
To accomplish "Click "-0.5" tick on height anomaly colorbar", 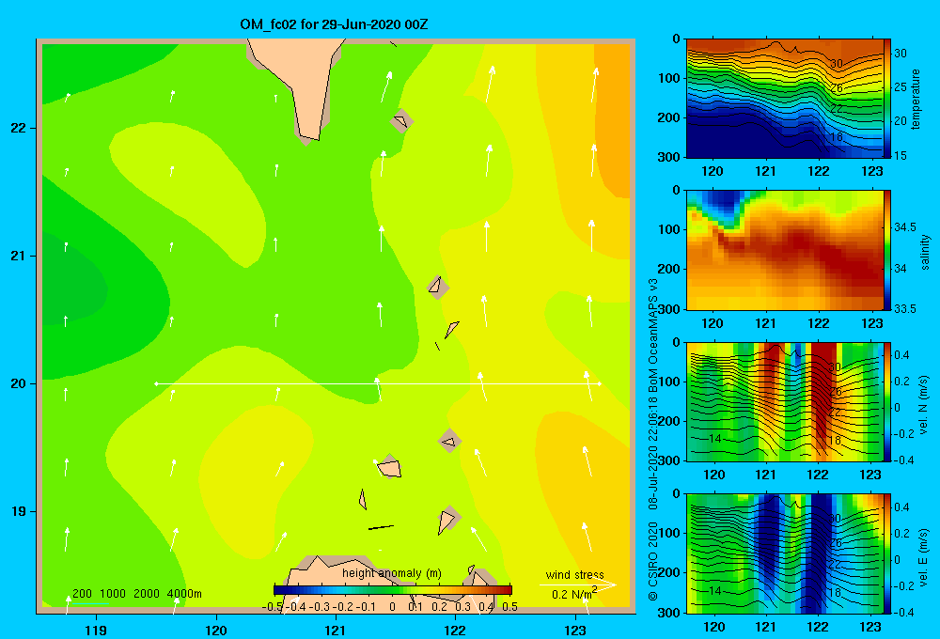I will [273, 607].
